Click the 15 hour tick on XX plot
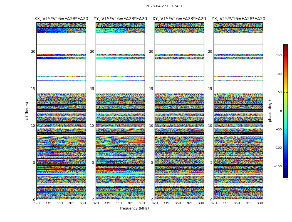 point(33,89)
